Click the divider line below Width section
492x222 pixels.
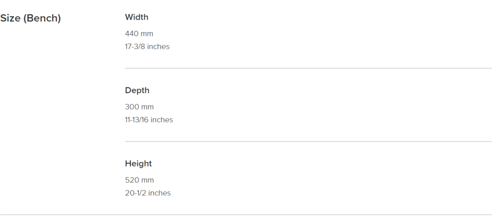308,68
